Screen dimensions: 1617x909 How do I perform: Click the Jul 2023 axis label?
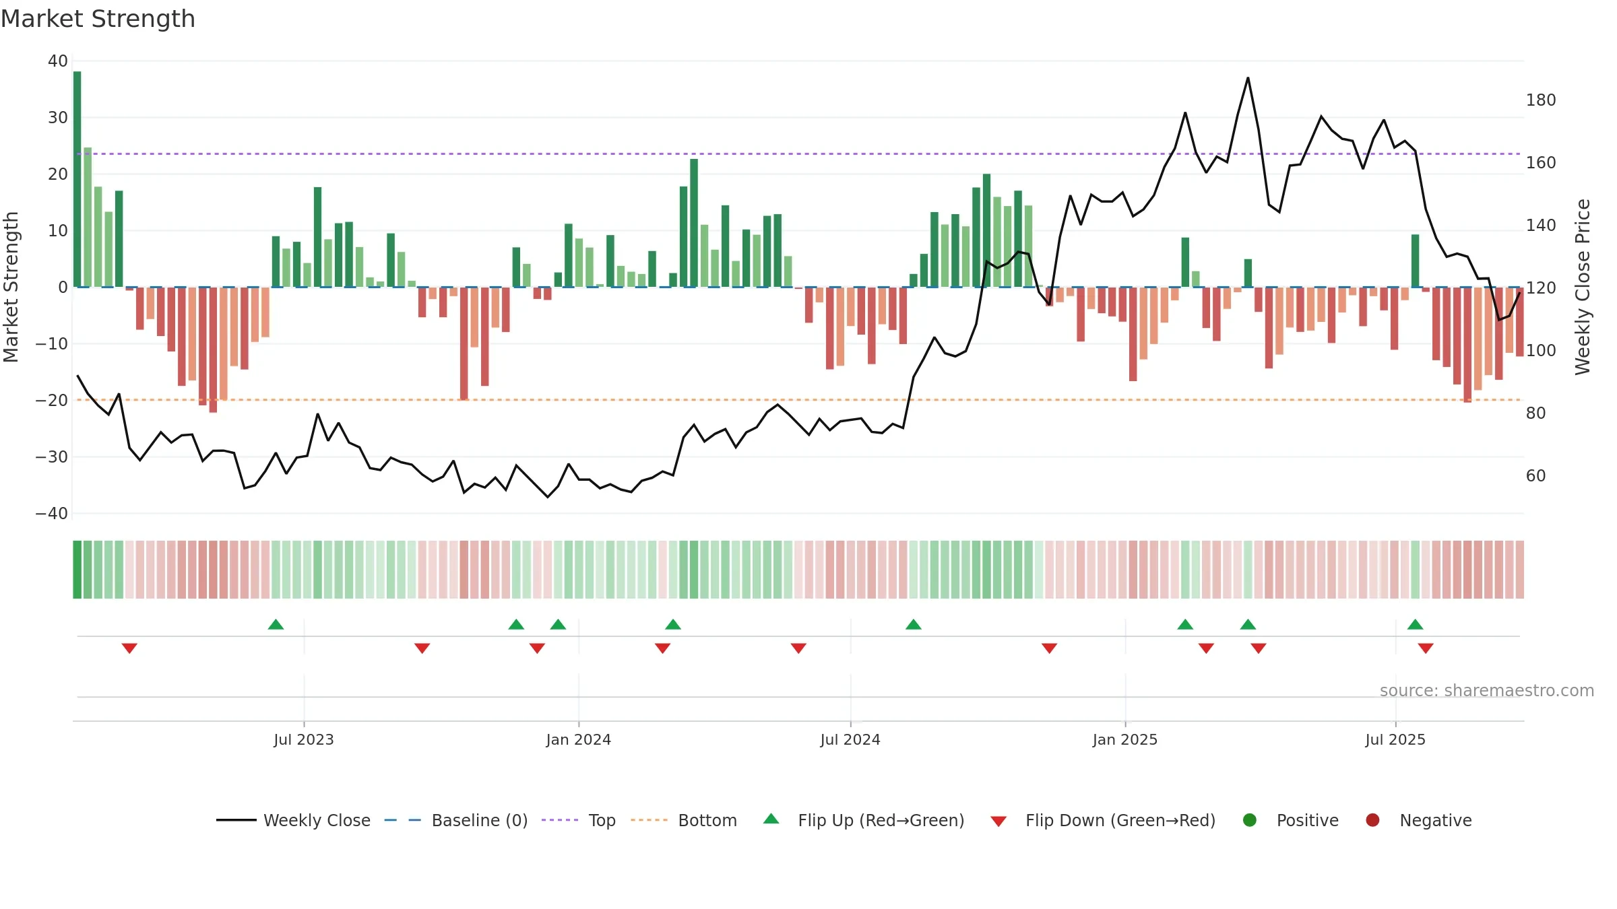pos(304,739)
